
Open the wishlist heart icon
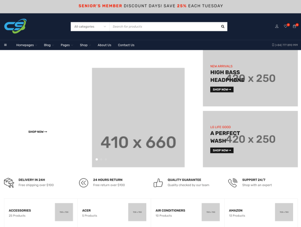click(x=286, y=26)
